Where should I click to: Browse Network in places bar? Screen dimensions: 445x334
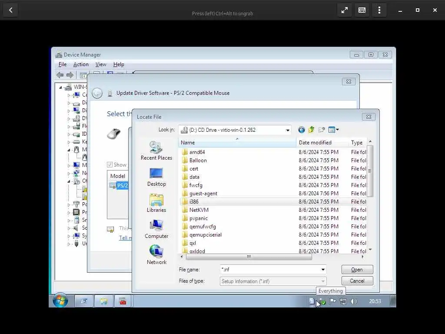pos(156,255)
